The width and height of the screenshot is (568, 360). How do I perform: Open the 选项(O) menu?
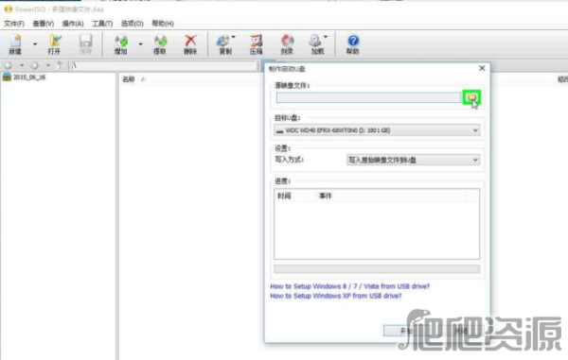tap(132, 24)
